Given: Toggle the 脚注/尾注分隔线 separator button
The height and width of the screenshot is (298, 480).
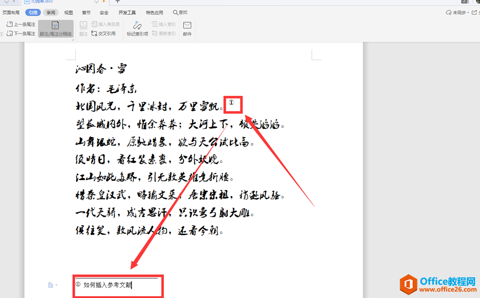Looking at the screenshot, I should pos(56,29).
